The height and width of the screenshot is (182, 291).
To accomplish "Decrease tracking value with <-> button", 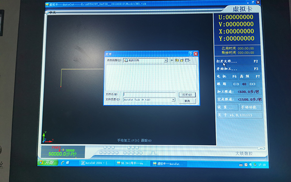I will (236, 84).
